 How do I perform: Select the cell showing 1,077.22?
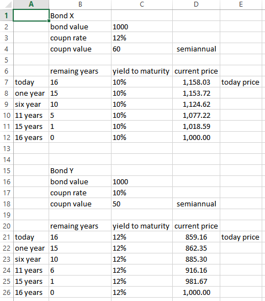coord(196,116)
